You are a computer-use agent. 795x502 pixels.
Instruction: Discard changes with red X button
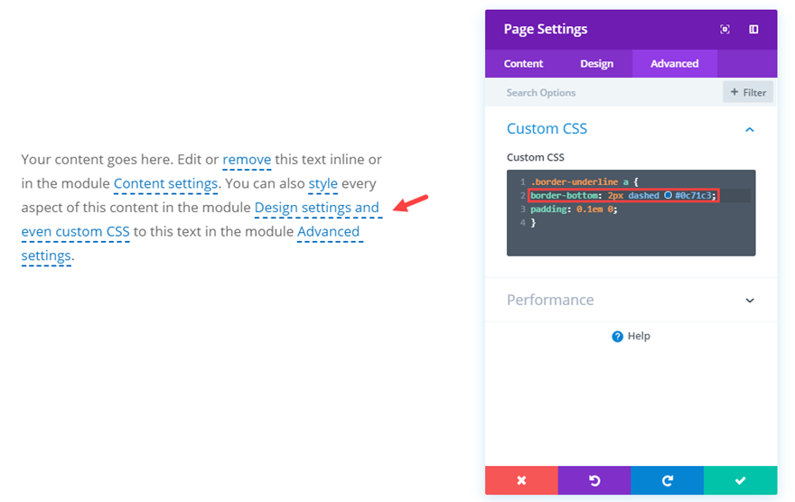pyautogui.click(x=521, y=480)
